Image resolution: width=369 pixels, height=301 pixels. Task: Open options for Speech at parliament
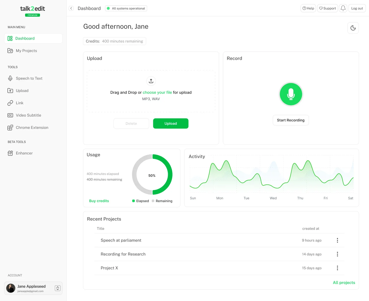(x=337, y=240)
